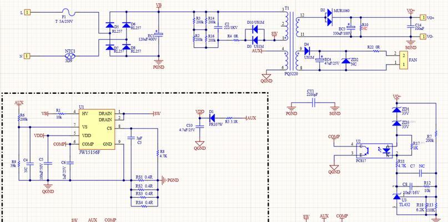Select diode D10 in the snubber
This screenshot has width=448, height=222.
(x=255, y=29)
